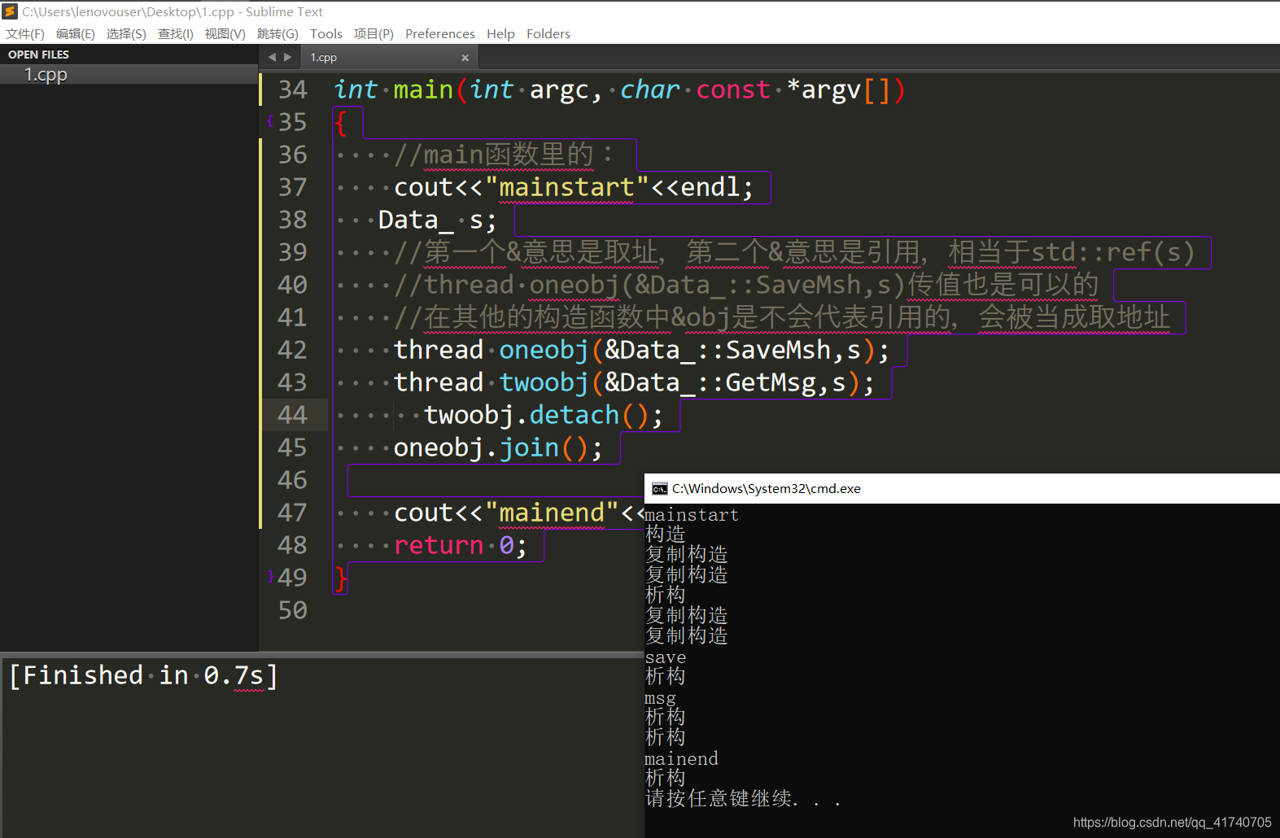Click 'mainstart' output in cmd window
The width and height of the screenshot is (1280, 838).
pos(692,515)
